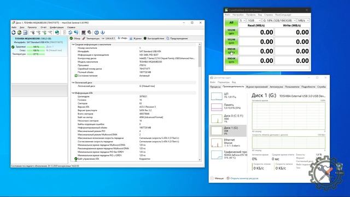Select the Инфо tab
Viewport: 350px width, 197px height.
pyautogui.click(x=122, y=38)
